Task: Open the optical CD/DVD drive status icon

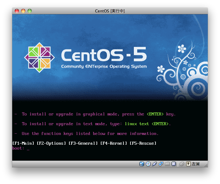Action: pyautogui.click(x=148, y=164)
